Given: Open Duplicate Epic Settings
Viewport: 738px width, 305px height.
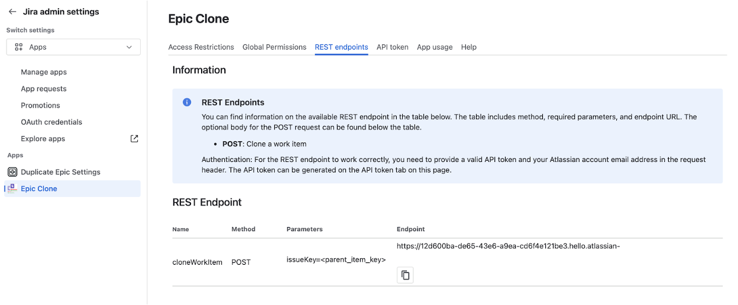Looking at the screenshot, I should click(x=60, y=172).
